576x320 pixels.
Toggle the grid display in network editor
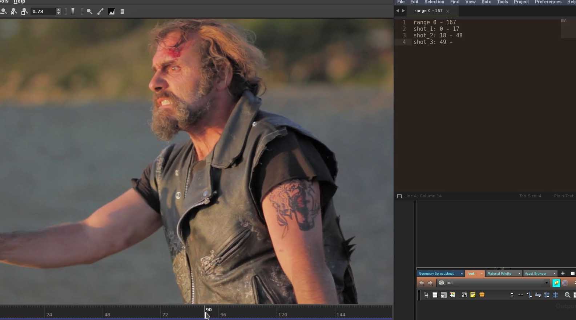[x=555, y=295]
